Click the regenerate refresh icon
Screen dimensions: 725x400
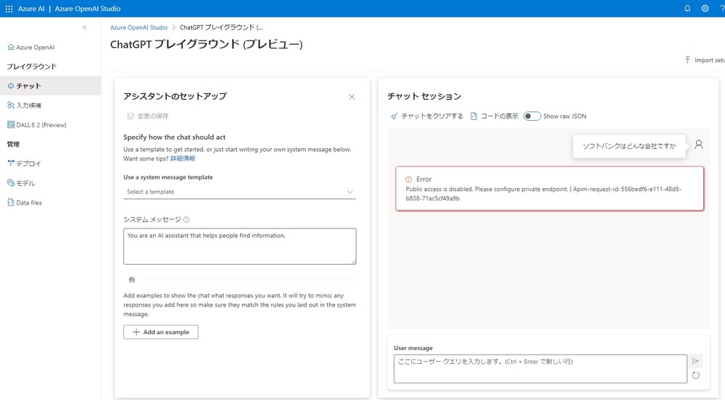(x=696, y=375)
